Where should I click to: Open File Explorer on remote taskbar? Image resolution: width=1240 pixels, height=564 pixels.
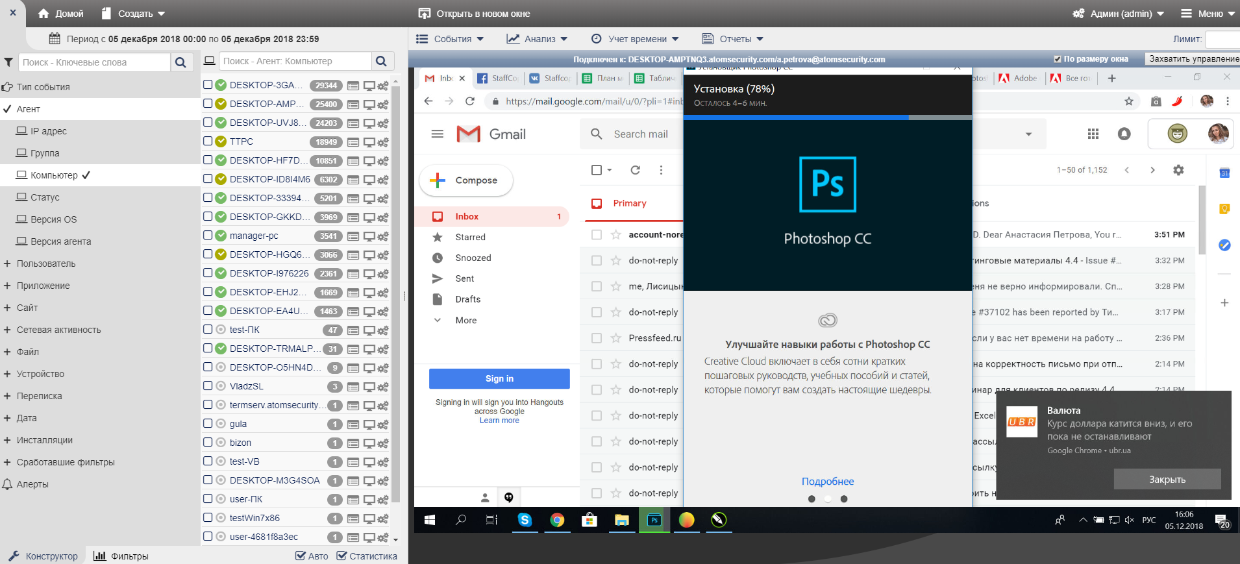[x=622, y=520]
